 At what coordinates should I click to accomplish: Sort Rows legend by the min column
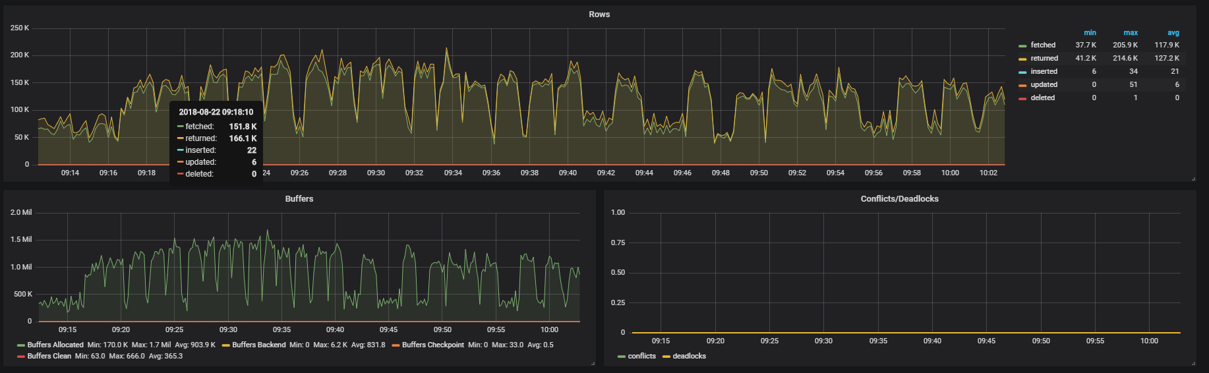click(1090, 32)
